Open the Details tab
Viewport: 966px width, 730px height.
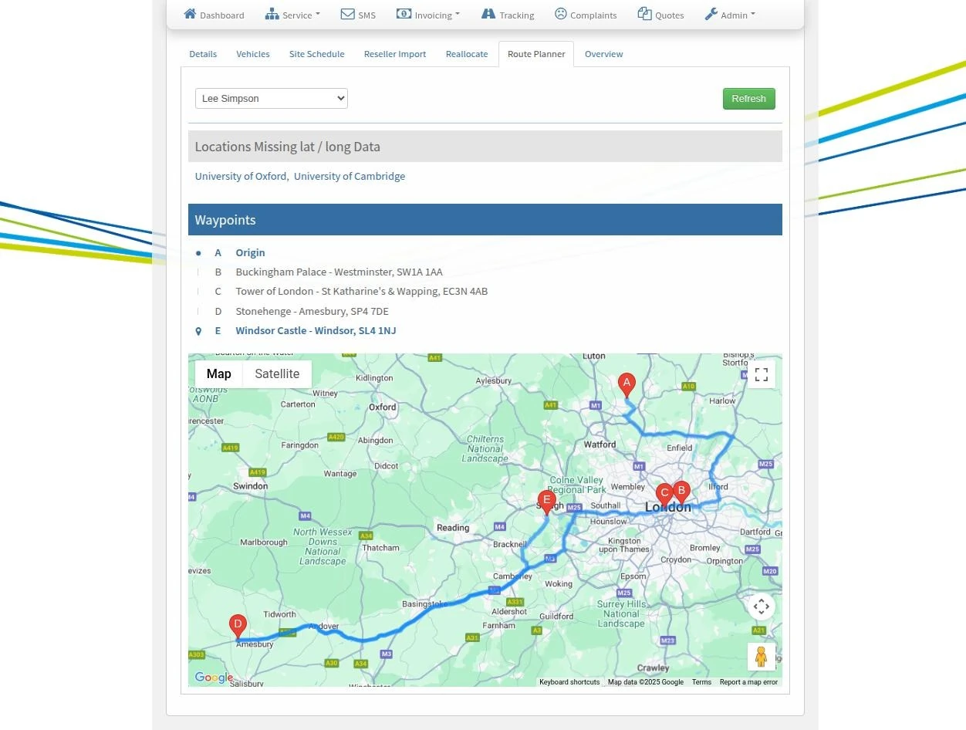203,54
